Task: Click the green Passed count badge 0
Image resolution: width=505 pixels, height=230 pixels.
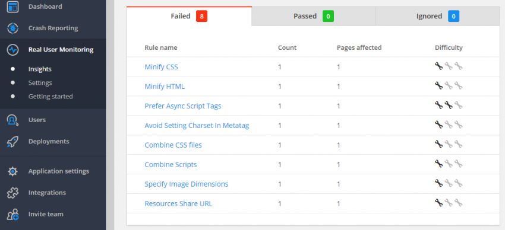Action: point(328,16)
